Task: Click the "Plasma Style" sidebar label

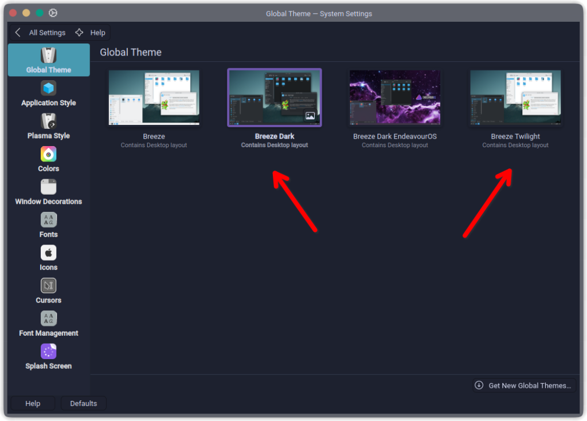Action: [48, 136]
